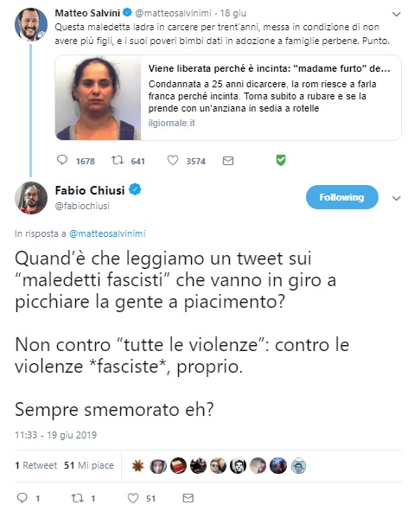The image size is (414, 524).
Task: Reply to Fabio Chiusi's tweet
Action: coord(22,498)
